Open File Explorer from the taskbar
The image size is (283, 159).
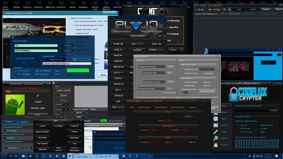[x=23, y=156]
